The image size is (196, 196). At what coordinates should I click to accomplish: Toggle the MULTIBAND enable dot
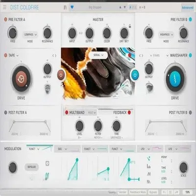(67, 113)
